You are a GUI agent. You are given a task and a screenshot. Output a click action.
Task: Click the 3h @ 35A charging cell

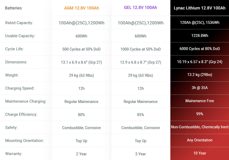click(x=200, y=88)
